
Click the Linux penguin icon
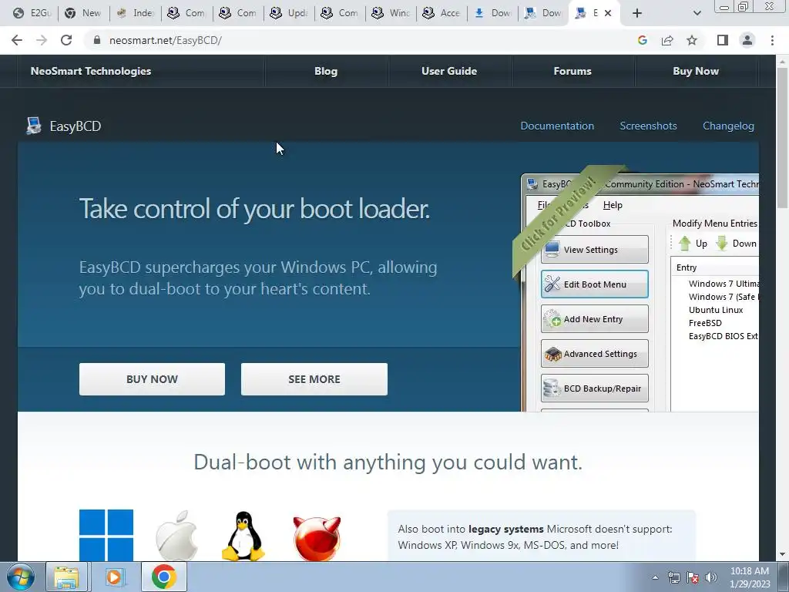[x=243, y=536]
